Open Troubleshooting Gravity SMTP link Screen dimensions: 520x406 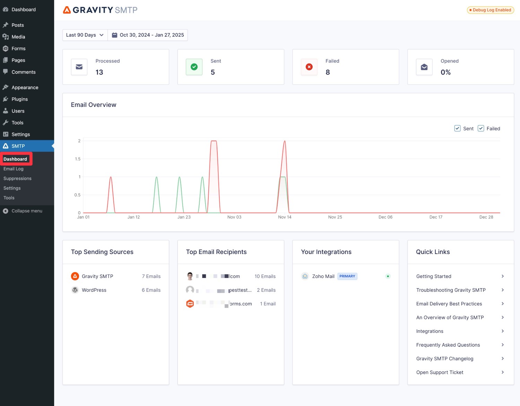tap(451, 290)
